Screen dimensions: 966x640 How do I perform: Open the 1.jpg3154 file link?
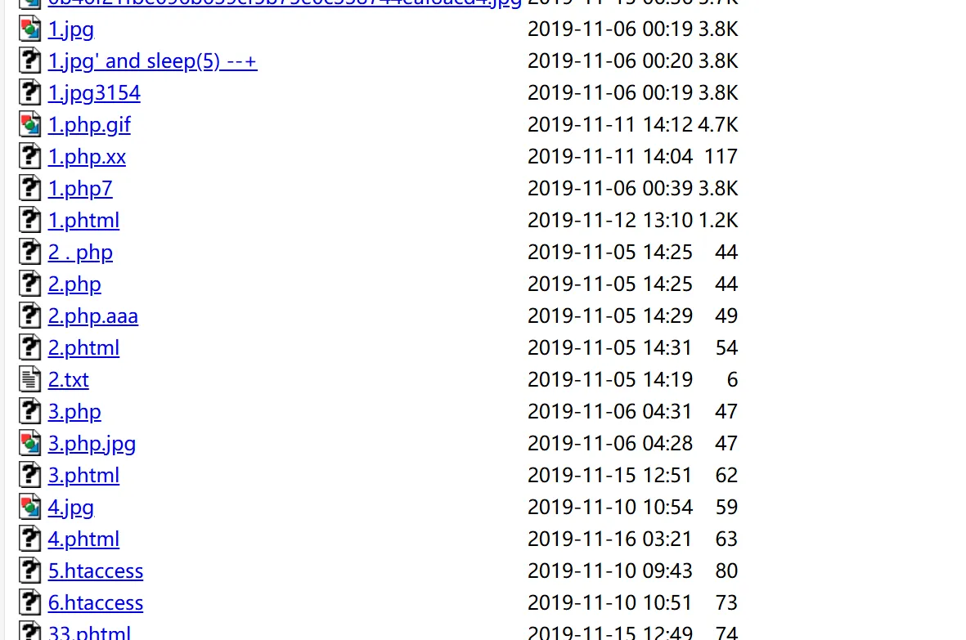94,93
